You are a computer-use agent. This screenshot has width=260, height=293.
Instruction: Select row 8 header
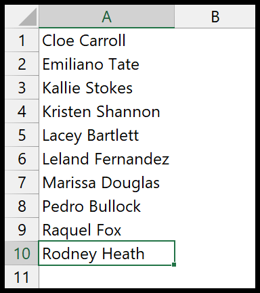tap(22, 206)
